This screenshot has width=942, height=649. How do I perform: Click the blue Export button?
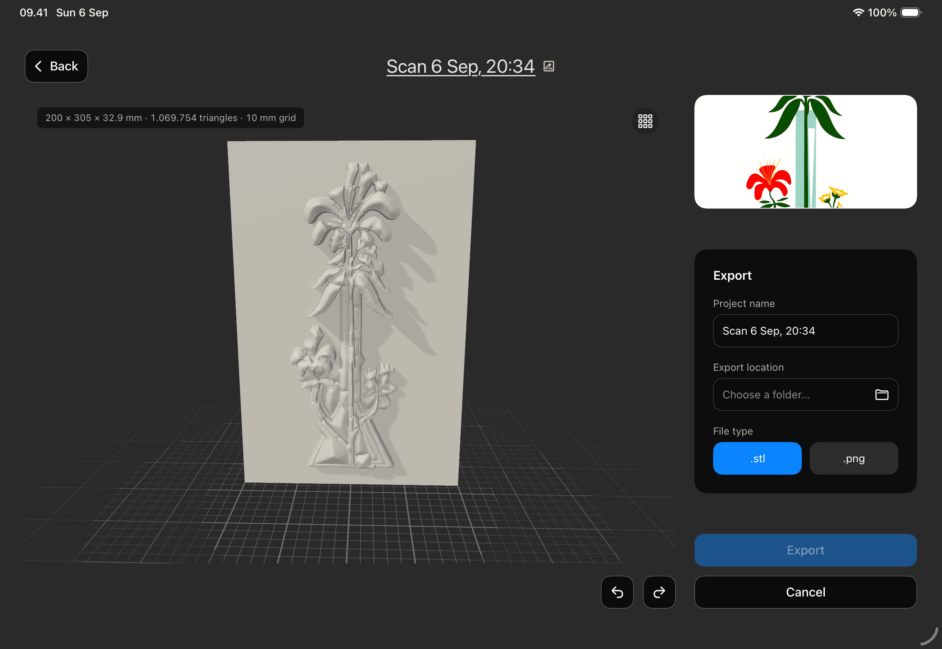[805, 550]
